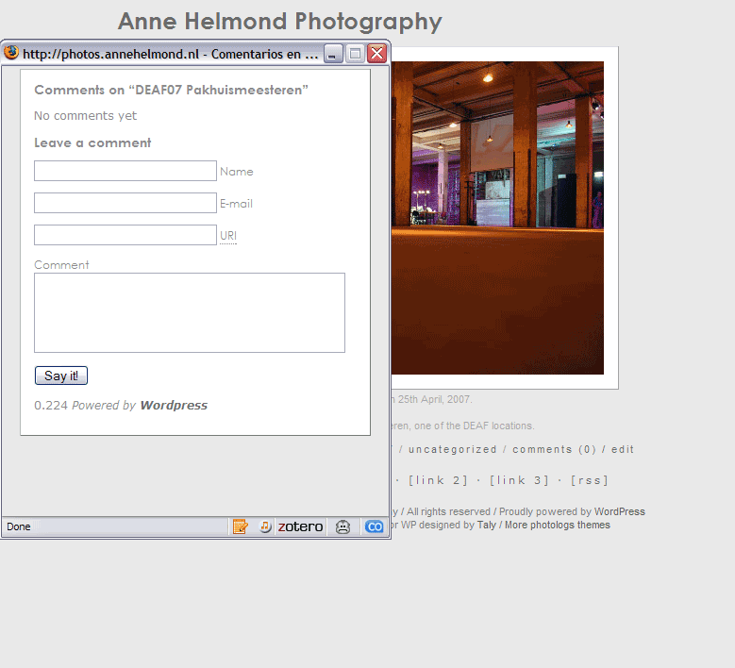Open the WordPress link in the page footer
Screen dimensions: 735x668
pos(620,511)
